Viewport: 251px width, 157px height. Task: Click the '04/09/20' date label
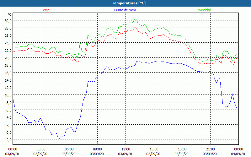[238, 154]
